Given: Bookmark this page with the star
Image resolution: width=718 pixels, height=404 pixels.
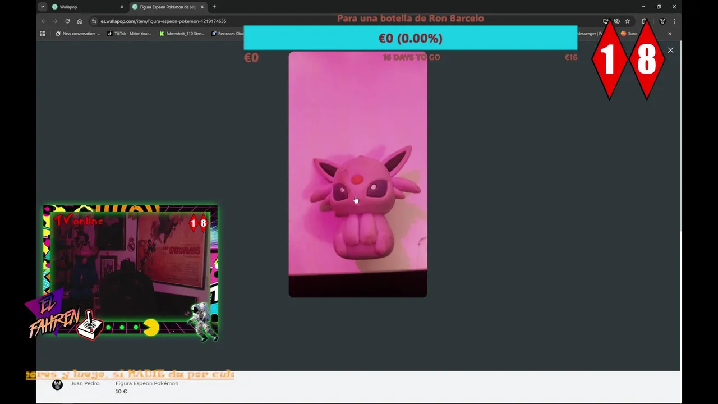Looking at the screenshot, I should point(628,21).
